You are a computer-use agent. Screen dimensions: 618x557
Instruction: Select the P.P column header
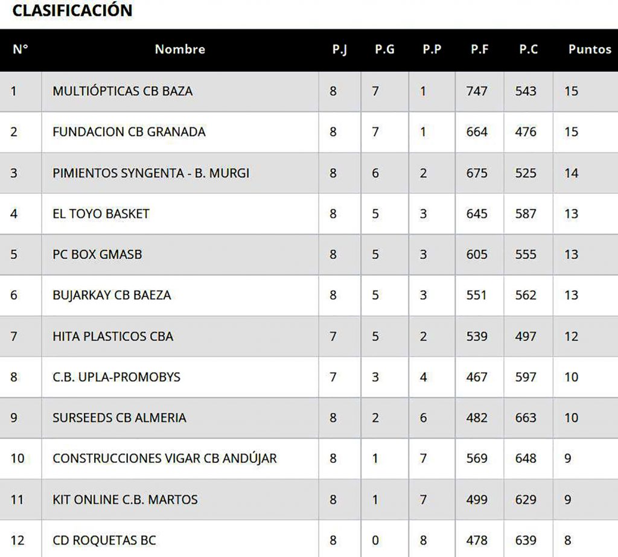click(x=432, y=49)
